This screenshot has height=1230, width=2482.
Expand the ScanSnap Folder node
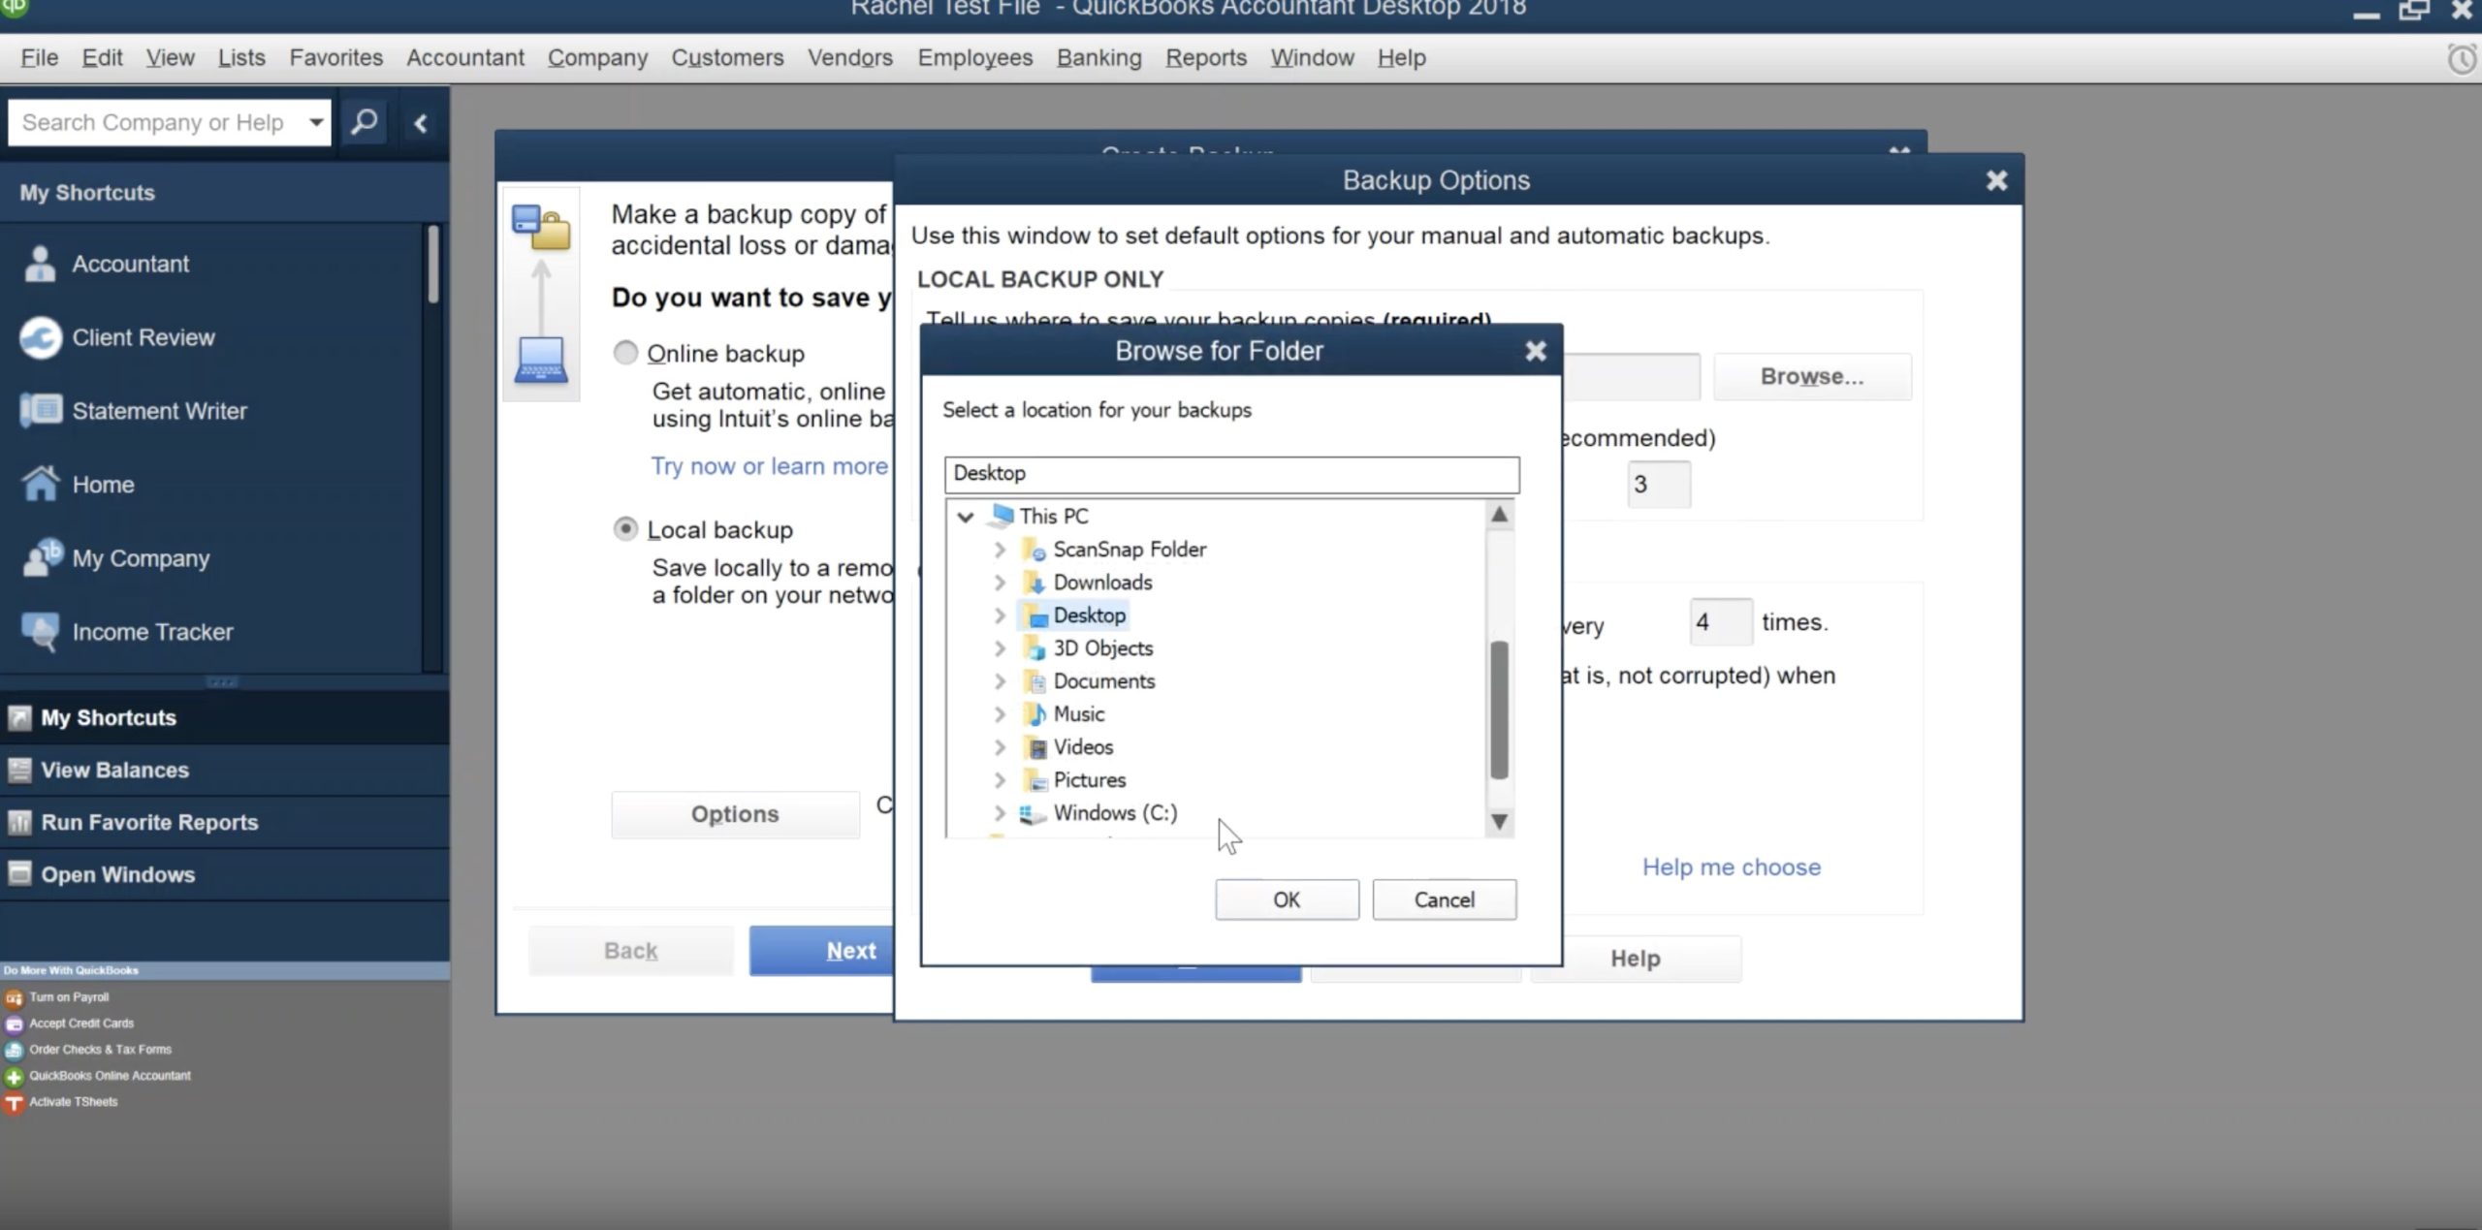pos(1000,550)
